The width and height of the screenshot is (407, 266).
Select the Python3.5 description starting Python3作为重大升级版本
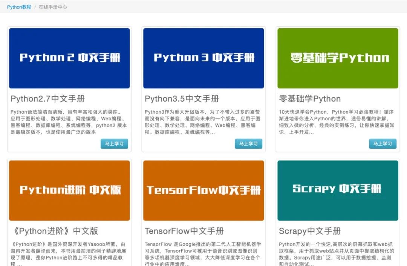pos(202,122)
